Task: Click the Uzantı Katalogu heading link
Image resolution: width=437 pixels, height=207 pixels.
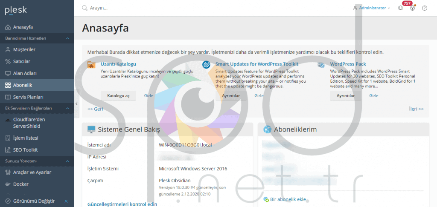Action: [118, 64]
